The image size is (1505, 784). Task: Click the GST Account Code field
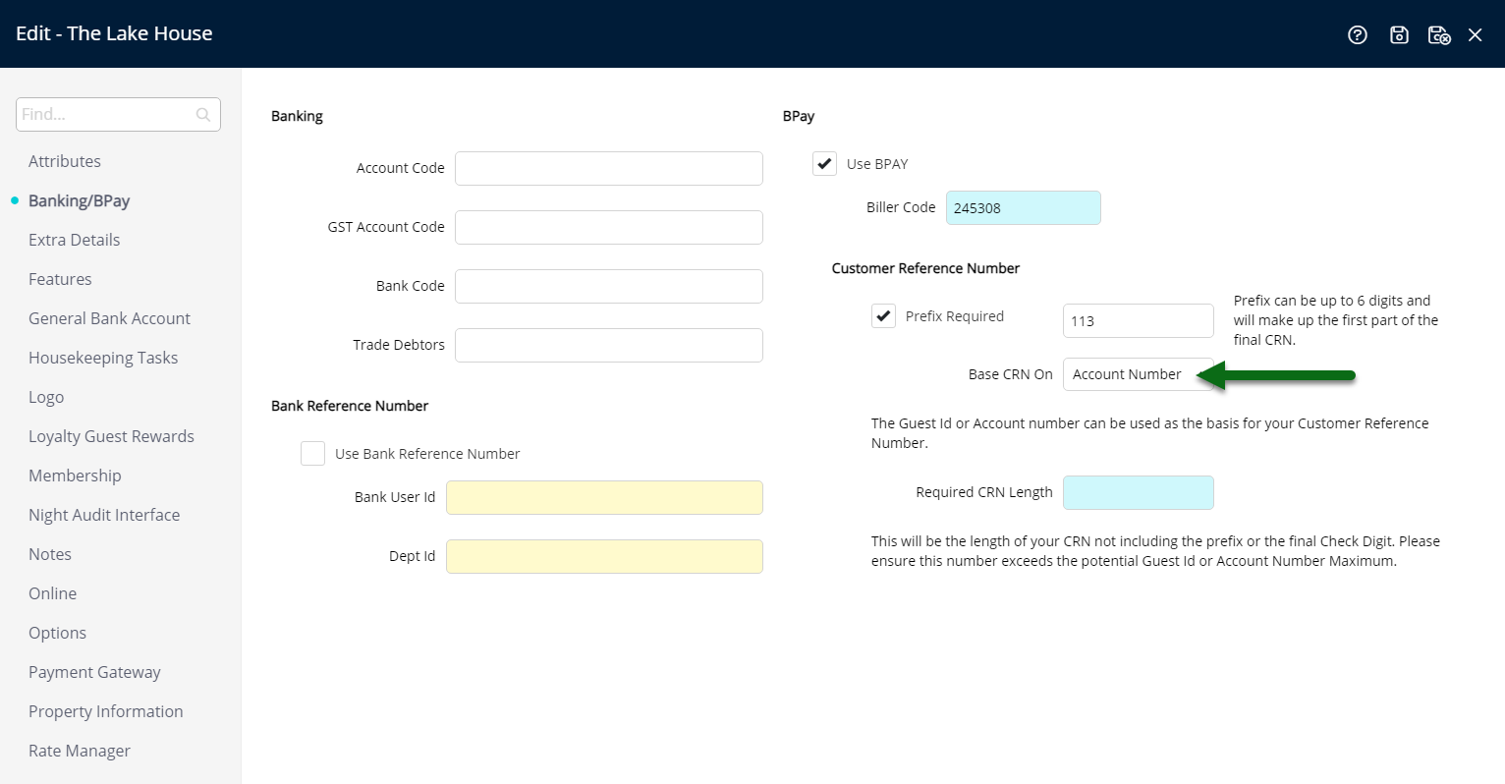tap(609, 227)
